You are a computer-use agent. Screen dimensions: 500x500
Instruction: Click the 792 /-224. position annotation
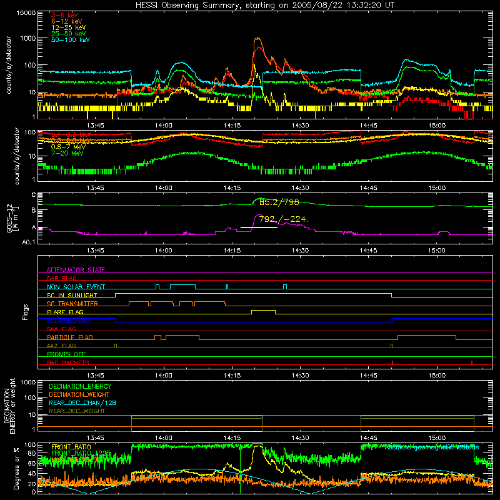283,219
